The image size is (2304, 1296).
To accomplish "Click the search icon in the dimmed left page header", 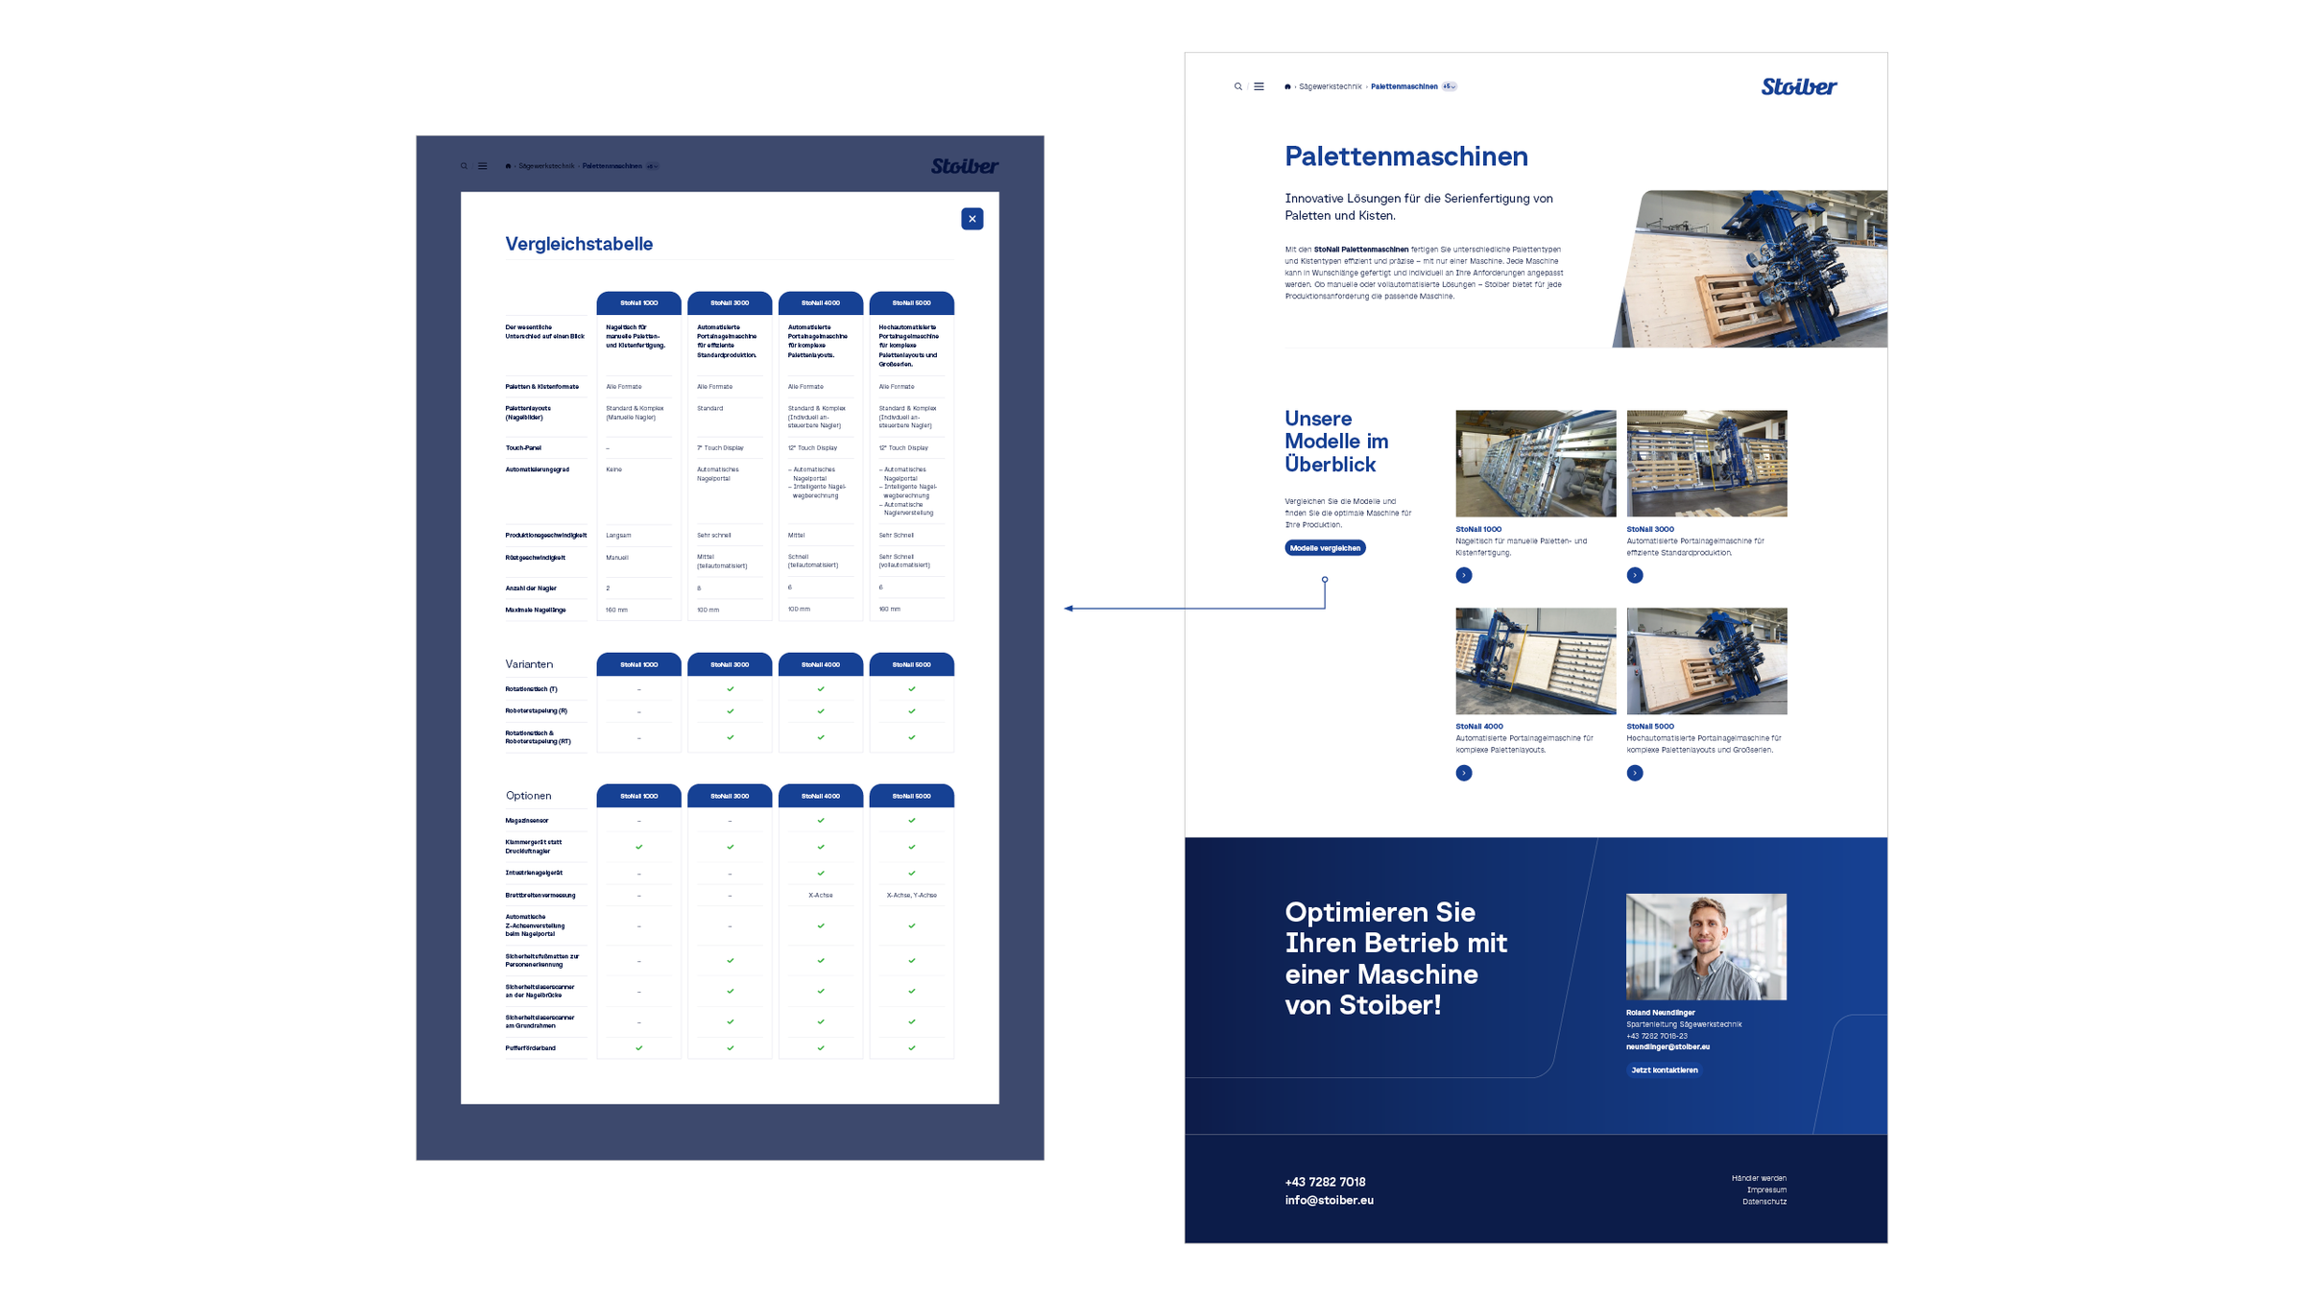I will coord(464,166).
